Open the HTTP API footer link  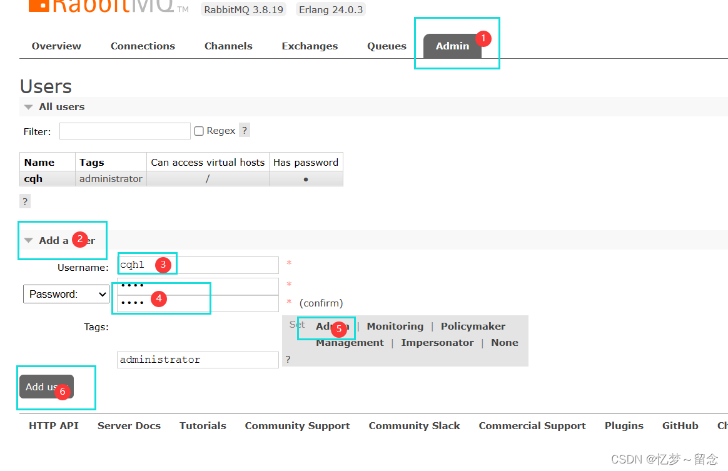(x=54, y=425)
